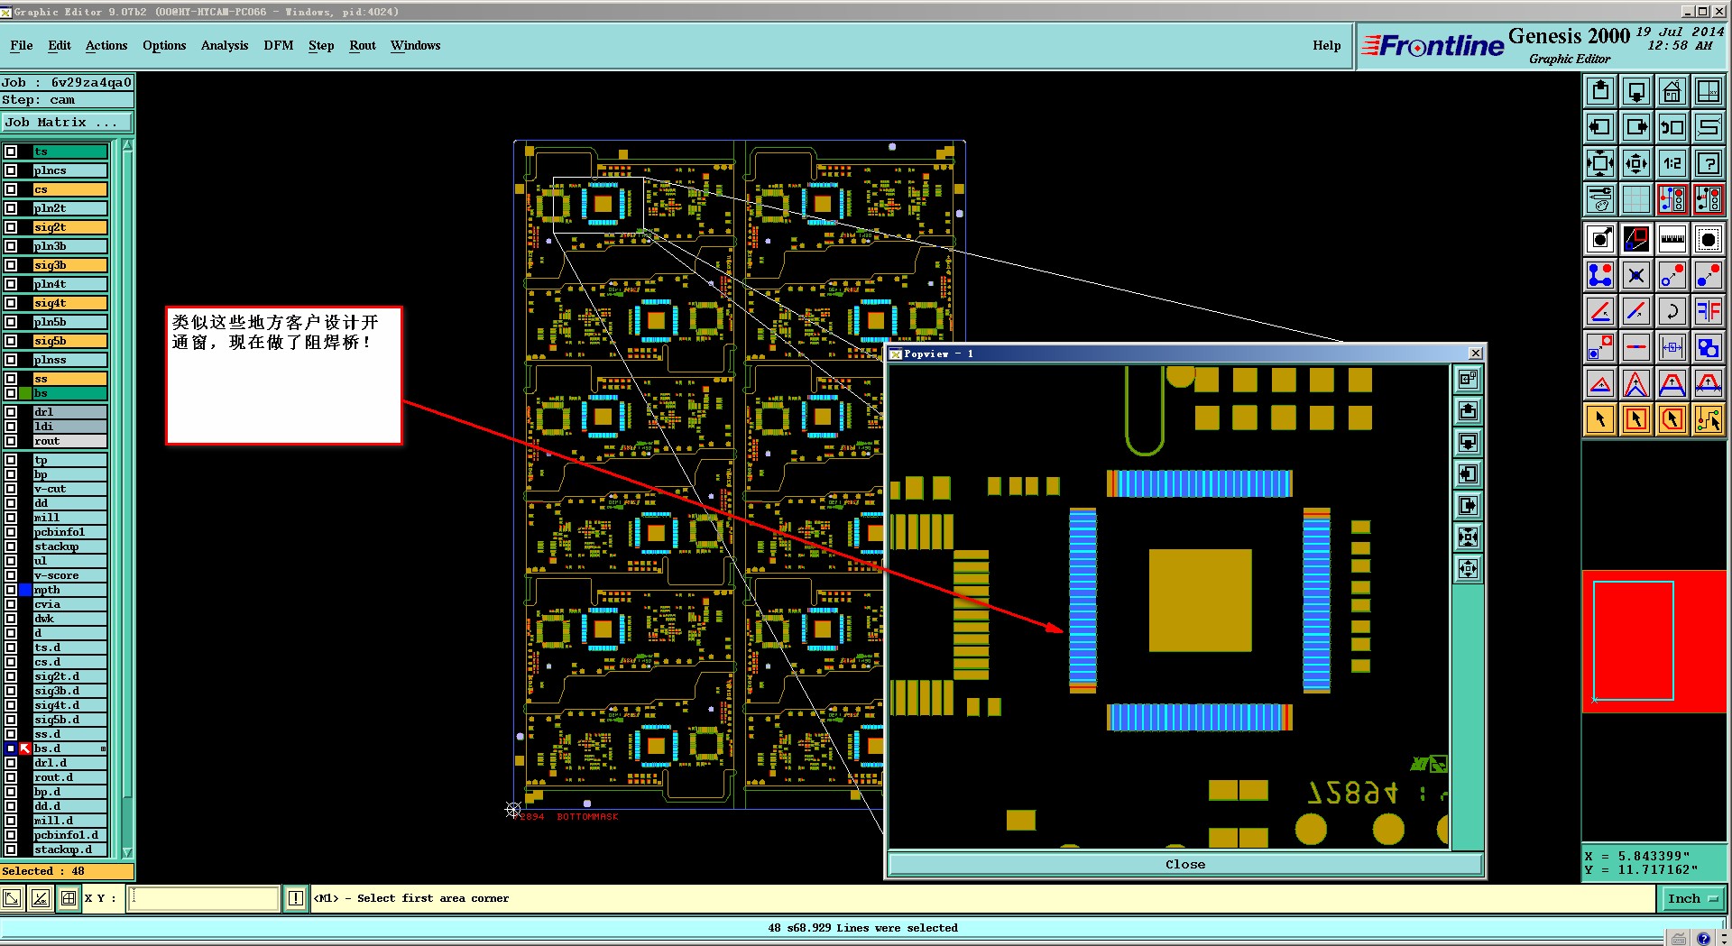Screen dimensions: 1732x946
Task: Click the rotate arrow tool icon
Action: (1672, 311)
